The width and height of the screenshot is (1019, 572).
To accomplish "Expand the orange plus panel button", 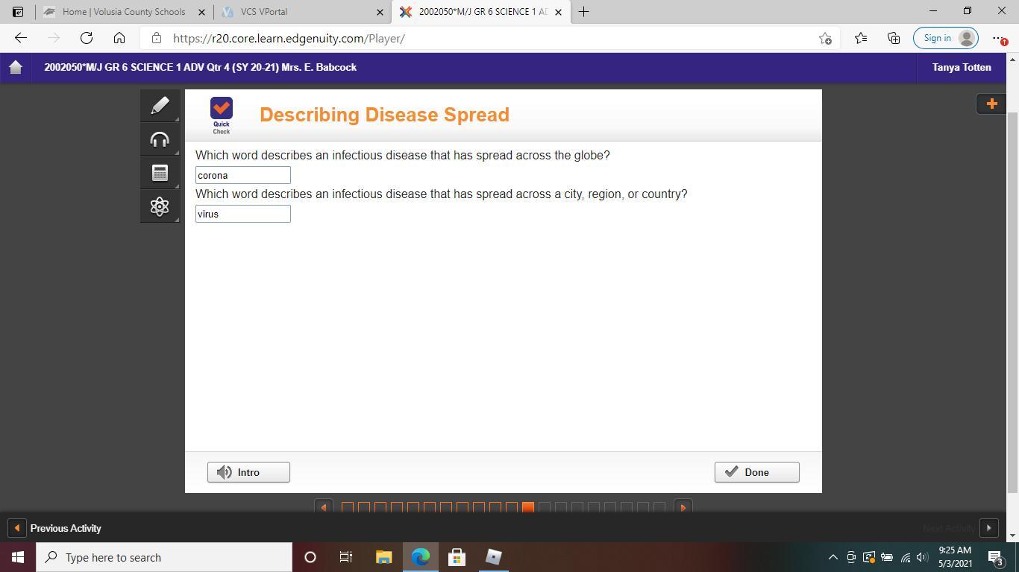I will [x=991, y=104].
